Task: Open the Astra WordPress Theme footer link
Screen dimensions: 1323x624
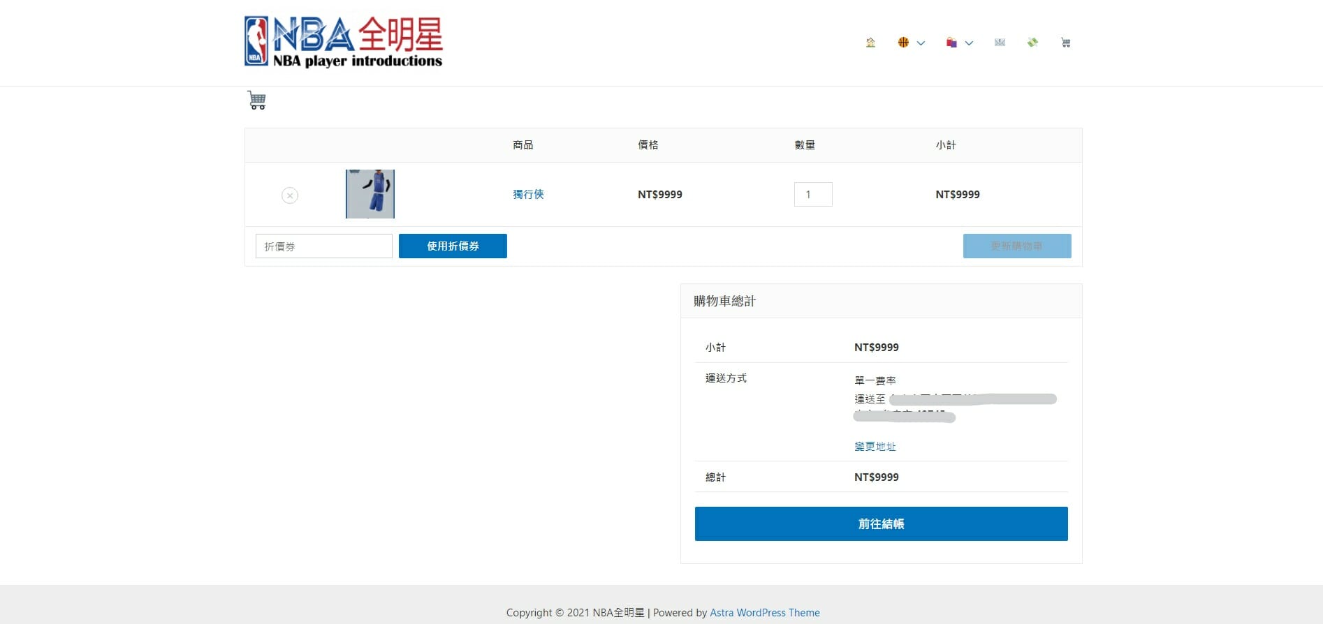Action: click(x=765, y=613)
